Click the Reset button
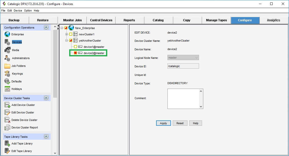The width and height of the screenshot is (289, 156). coord(180,123)
